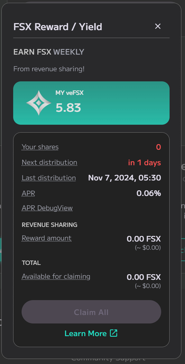
Task: Click the red Your shares value 0
Action: click(158, 147)
